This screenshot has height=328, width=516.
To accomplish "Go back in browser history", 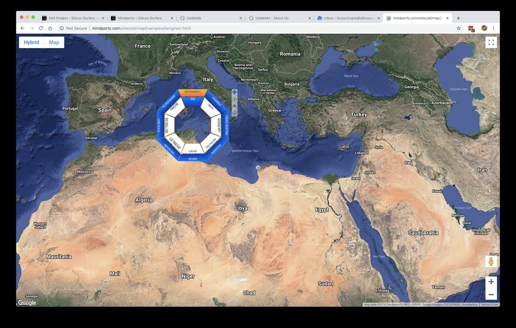I will (22, 28).
